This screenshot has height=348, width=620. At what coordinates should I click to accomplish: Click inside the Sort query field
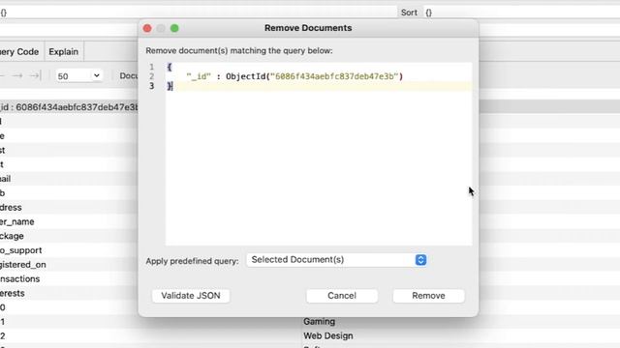coord(522,13)
